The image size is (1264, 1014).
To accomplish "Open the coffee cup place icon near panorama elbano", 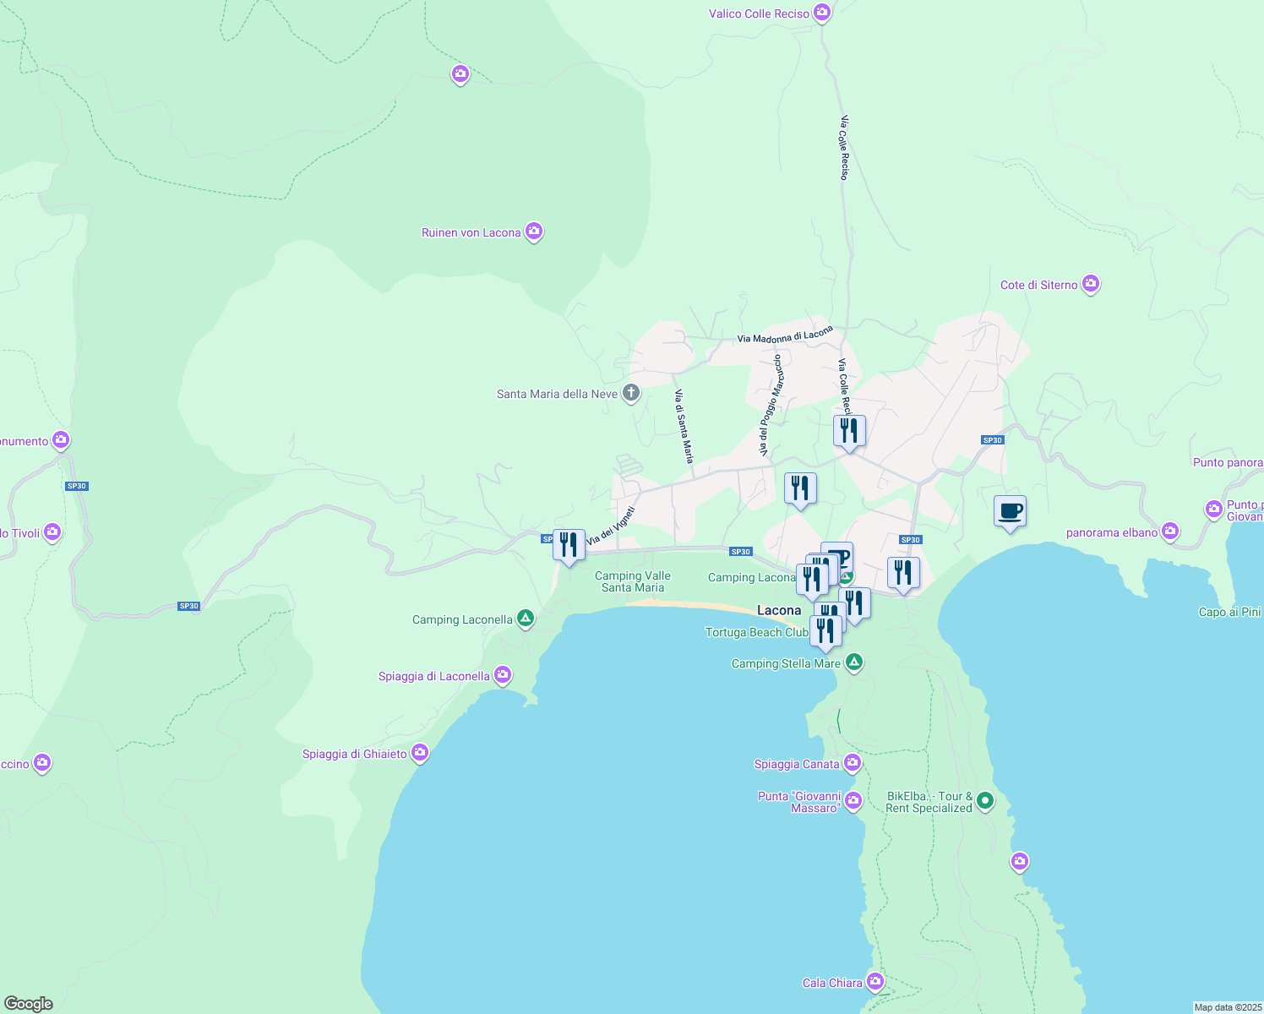I will tap(1011, 511).
